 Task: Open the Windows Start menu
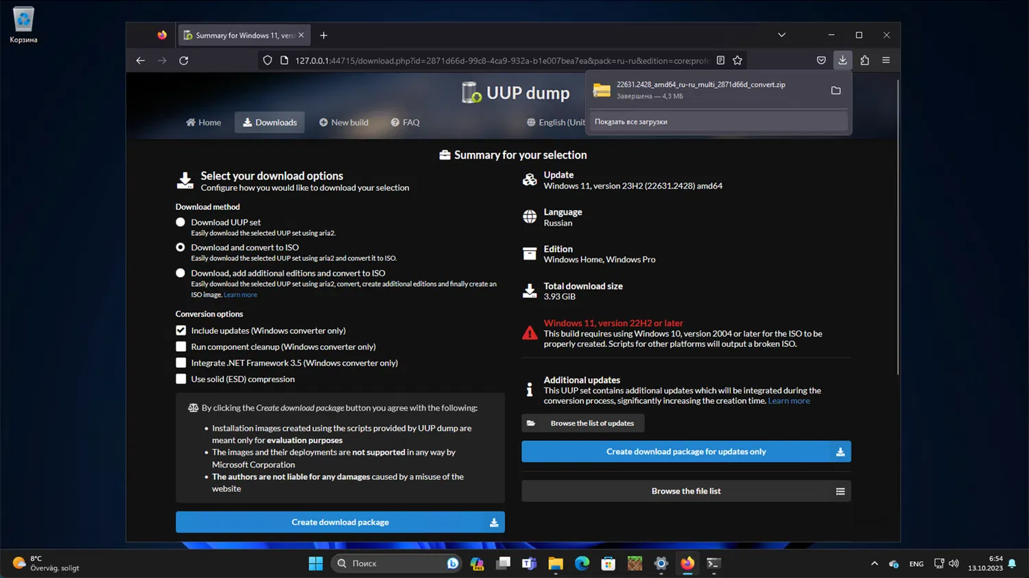point(316,564)
